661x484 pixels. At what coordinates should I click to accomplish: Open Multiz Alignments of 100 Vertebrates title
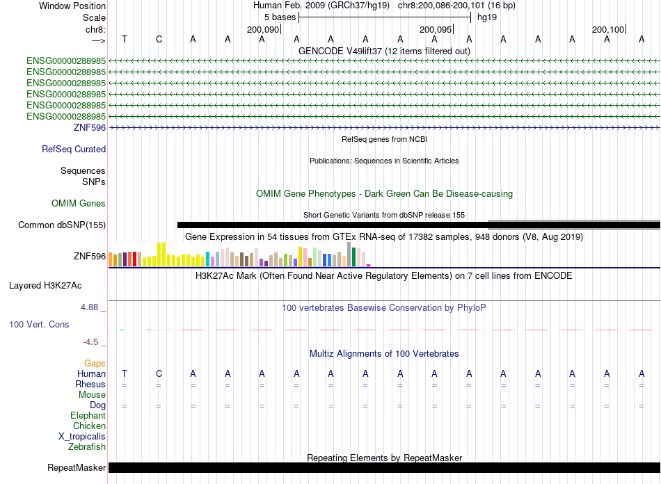pos(384,354)
